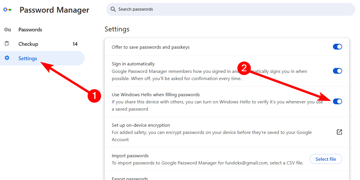Open Set up on-device encryption
The image size is (360, 180).
[141, 125]
